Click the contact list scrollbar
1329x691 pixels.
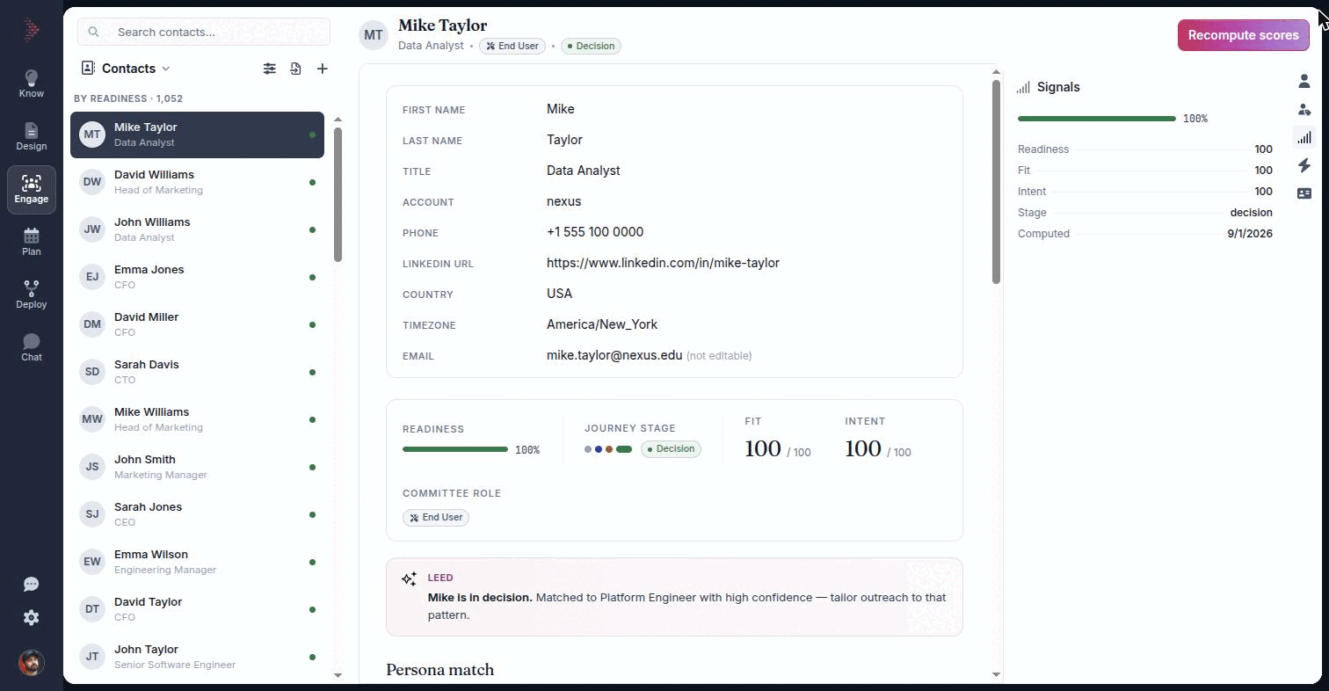click(338, 194)
